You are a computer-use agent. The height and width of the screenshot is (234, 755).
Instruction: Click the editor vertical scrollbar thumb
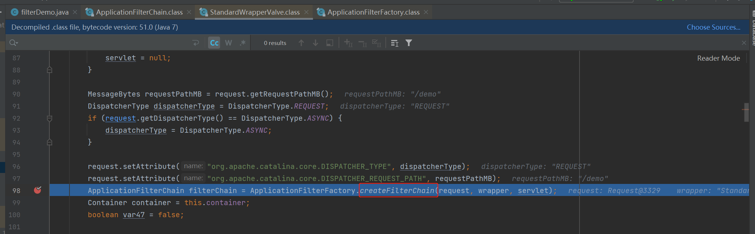pyautogui.click(x=746, y=113)
